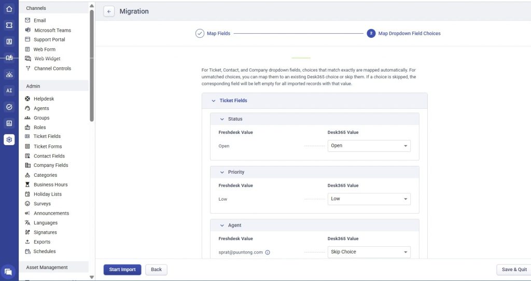The image size is (531, 281).
Task: Open the Contacts icon in left rail
Action: click(9, 41)
